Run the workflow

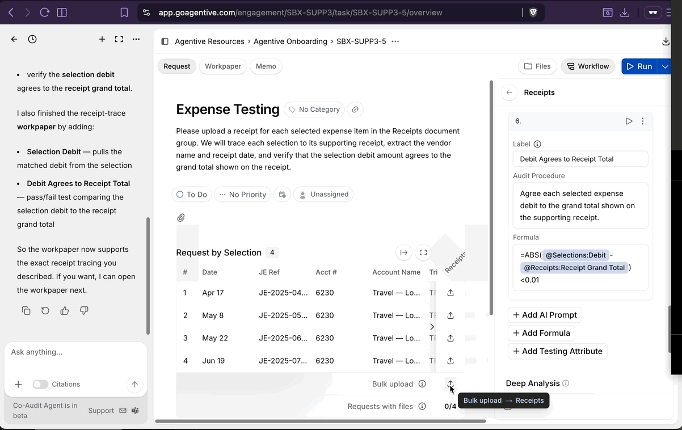pos(639,66)
